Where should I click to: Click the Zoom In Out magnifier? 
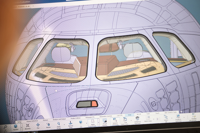(59, 123)
